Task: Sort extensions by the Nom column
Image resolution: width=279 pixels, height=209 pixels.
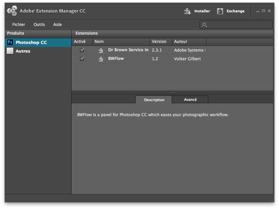Action: click(121, 42)
